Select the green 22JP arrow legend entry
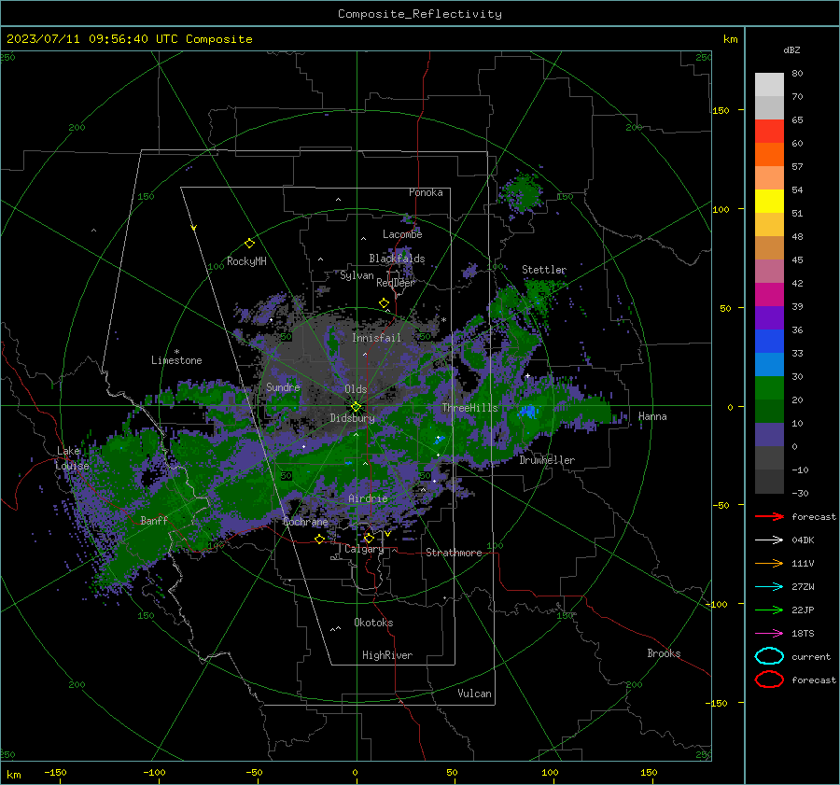Viewport: 840px width, 785px height. [769, 610]
